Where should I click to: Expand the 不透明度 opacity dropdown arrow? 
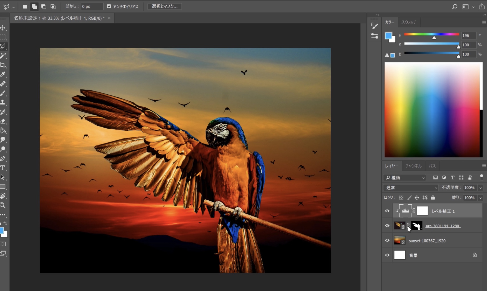point(480,188)
